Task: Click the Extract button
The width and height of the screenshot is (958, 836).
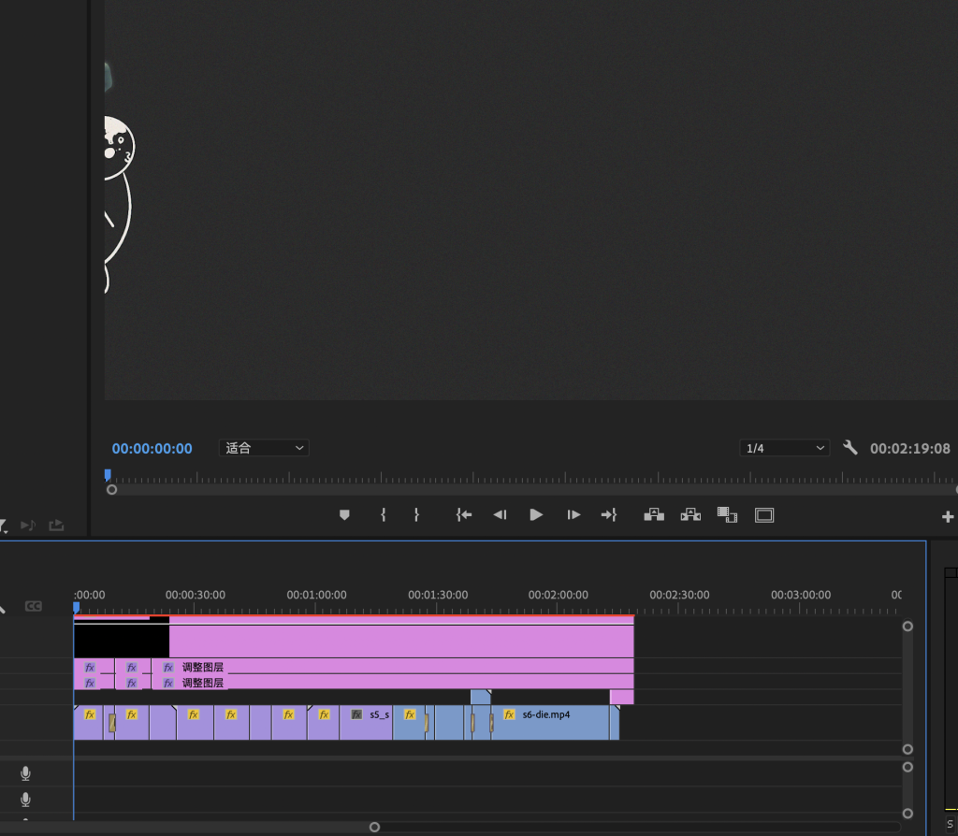Action: 690,515
